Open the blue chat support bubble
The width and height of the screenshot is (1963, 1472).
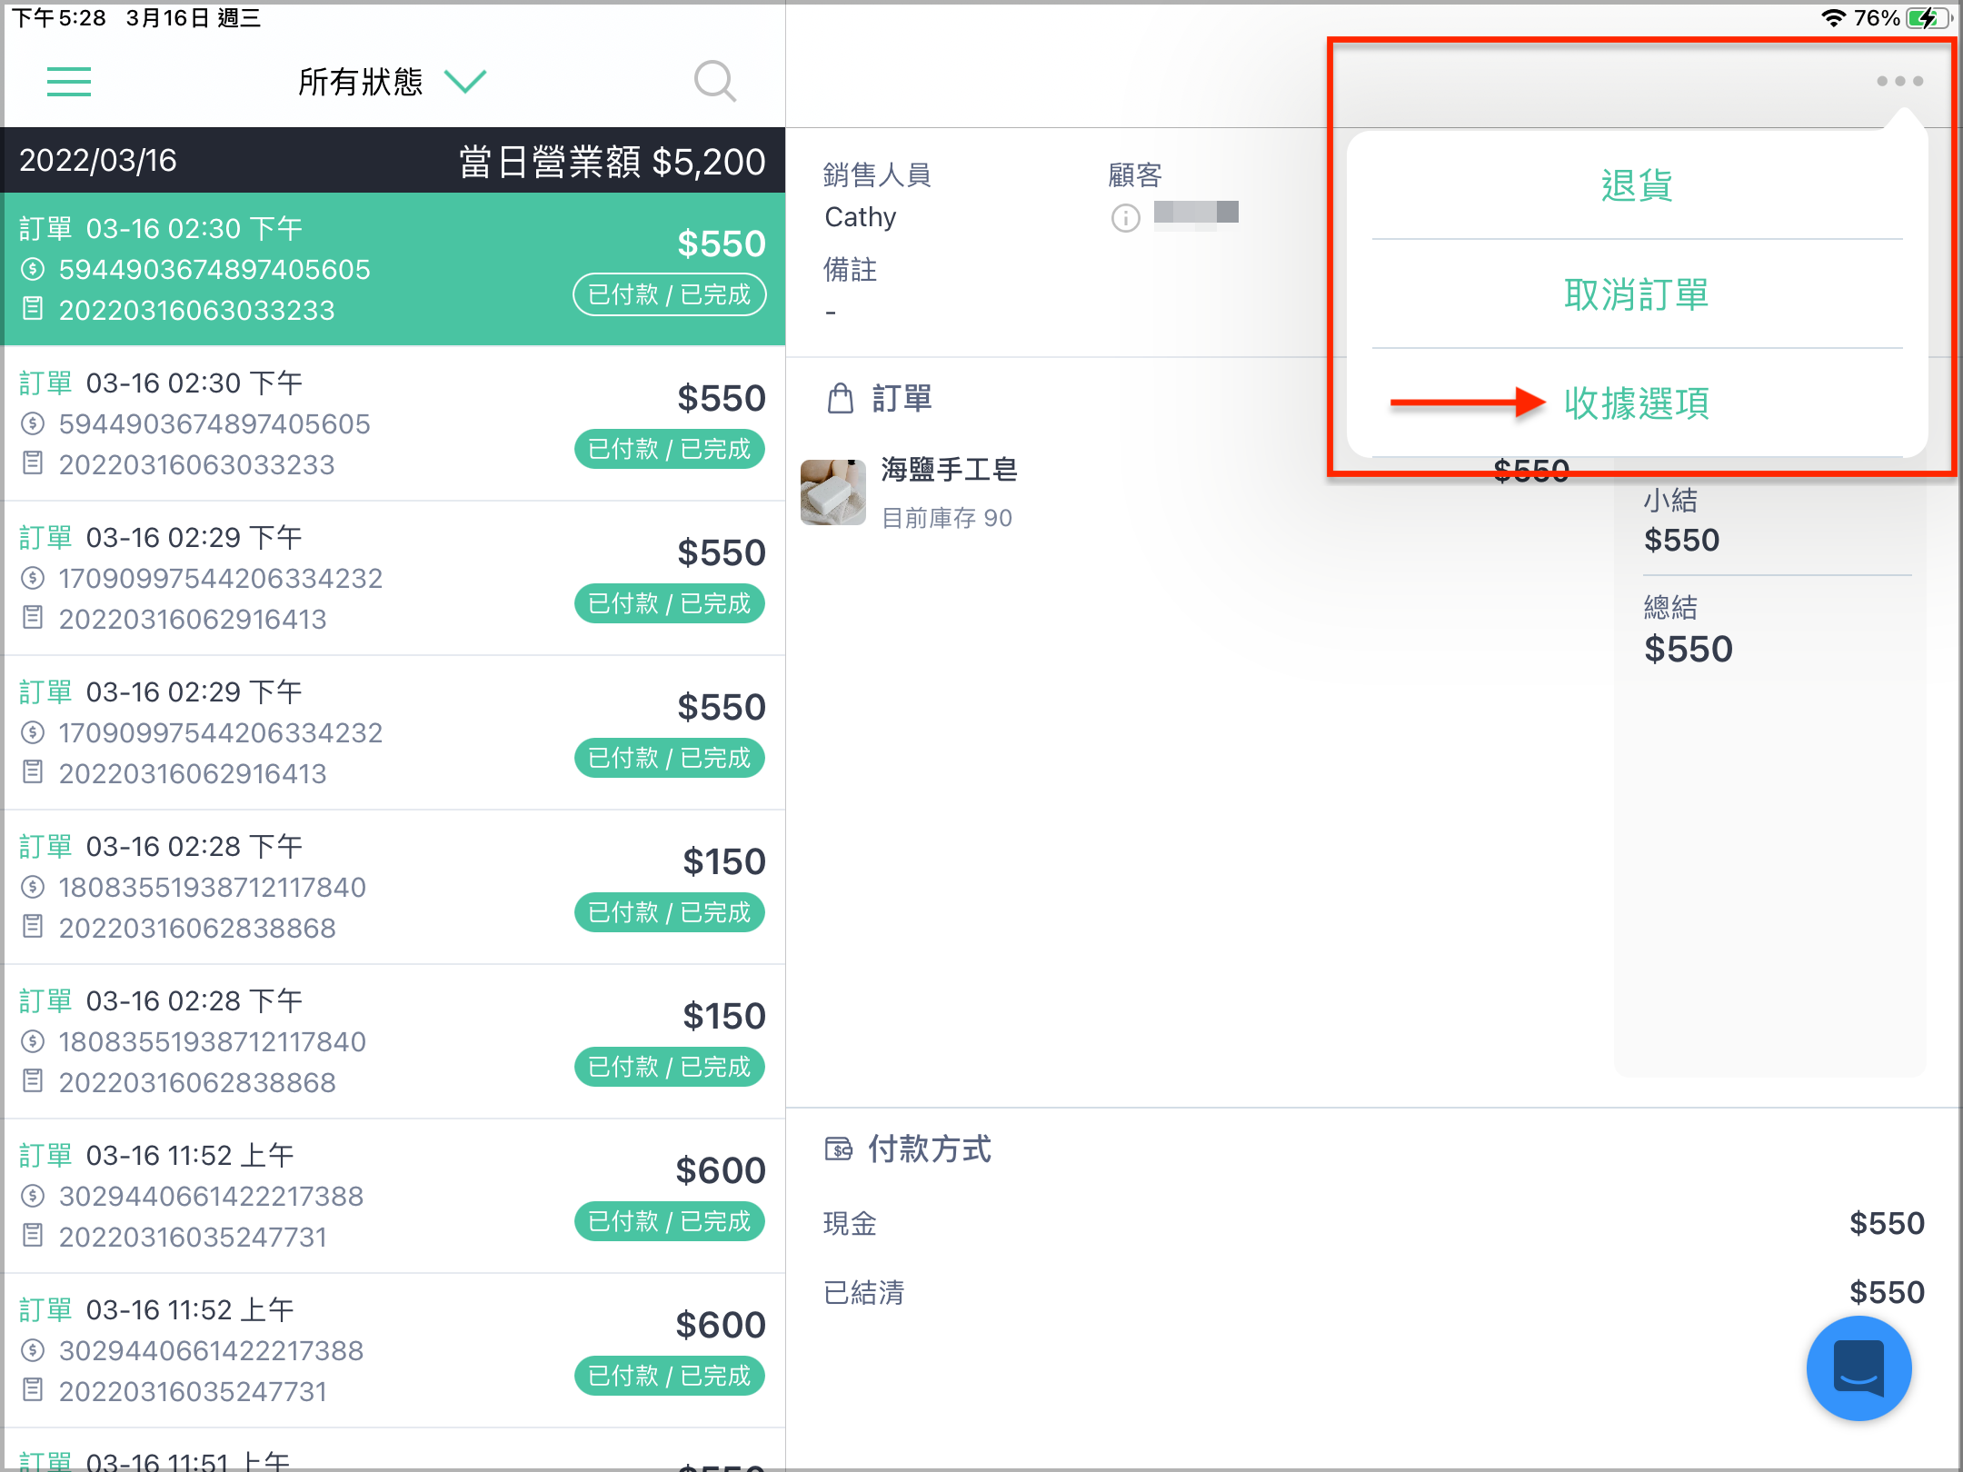(x=1858, y=1368)
